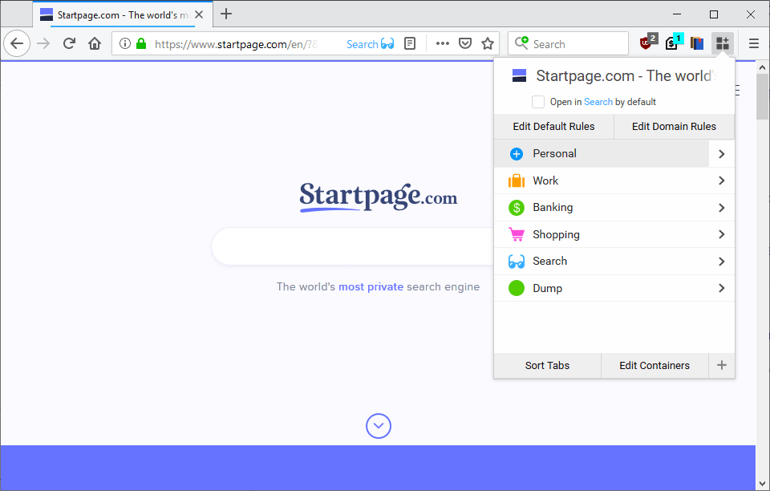The height and width of the screenshot is (491, 770).
Task: Click Edit Domain Rules button
Action: pos(675,127)
